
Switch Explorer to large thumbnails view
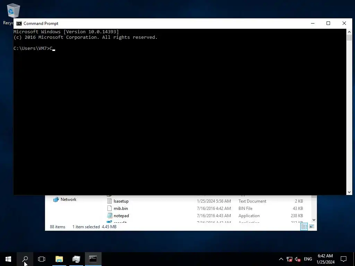click(312, 227)
